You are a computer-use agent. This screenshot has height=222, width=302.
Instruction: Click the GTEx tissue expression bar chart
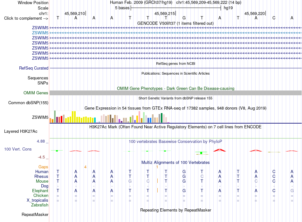pyautogui.click(x=109, y=117)
